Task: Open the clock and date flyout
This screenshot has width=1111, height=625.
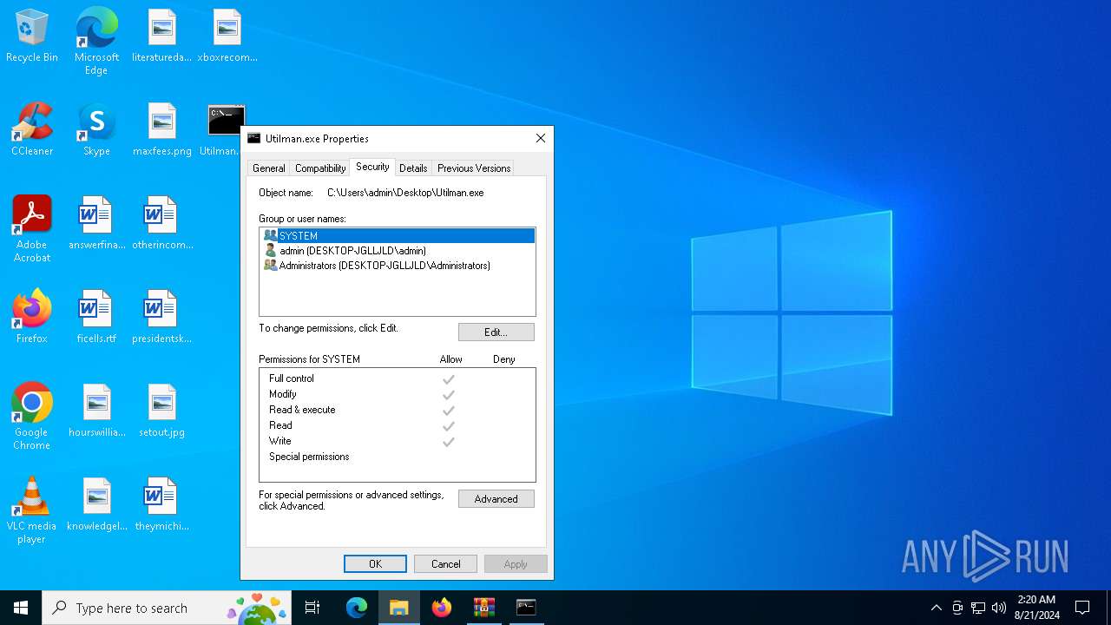Action: click(x=1036, y=608)
